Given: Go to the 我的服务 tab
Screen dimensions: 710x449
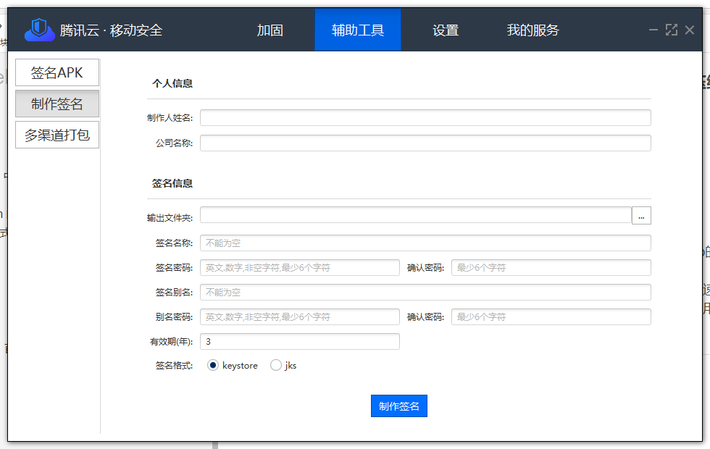Looking at the screenshot, I should point(533,30).
